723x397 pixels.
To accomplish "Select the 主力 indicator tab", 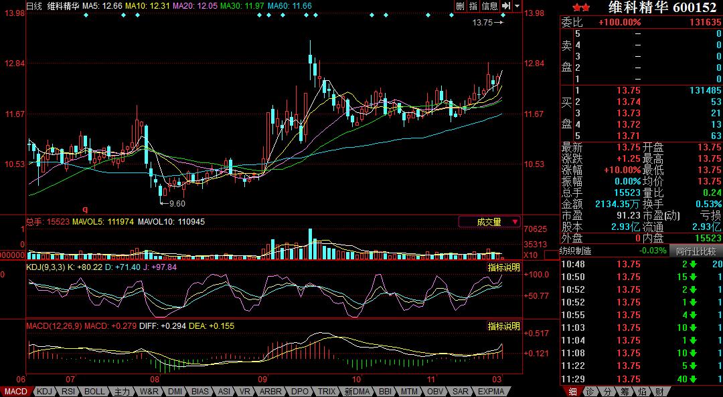I will 122,392.
